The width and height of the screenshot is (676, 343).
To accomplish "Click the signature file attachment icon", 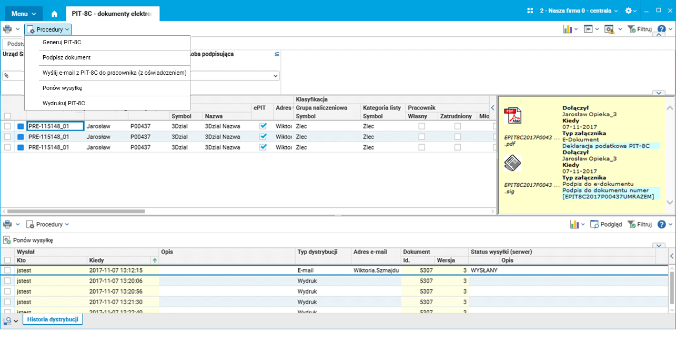I will click(512, 163).
